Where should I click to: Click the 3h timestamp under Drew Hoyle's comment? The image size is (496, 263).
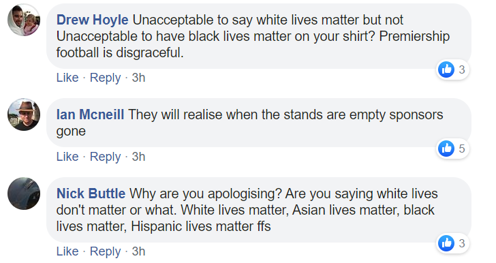(138, 78)
